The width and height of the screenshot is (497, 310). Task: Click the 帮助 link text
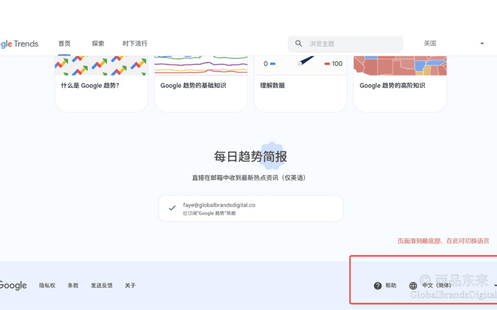tap(391, 285)
